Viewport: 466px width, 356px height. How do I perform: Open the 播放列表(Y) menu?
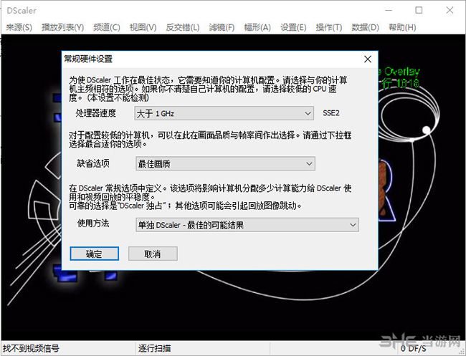coord(62,27)
